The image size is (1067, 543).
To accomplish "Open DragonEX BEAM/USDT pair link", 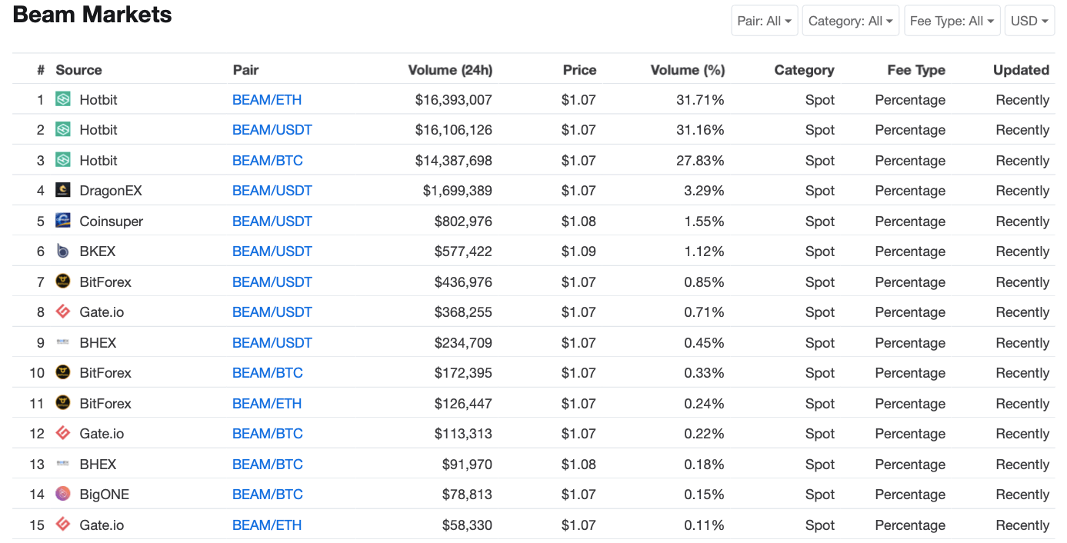I will coord(272,191).
